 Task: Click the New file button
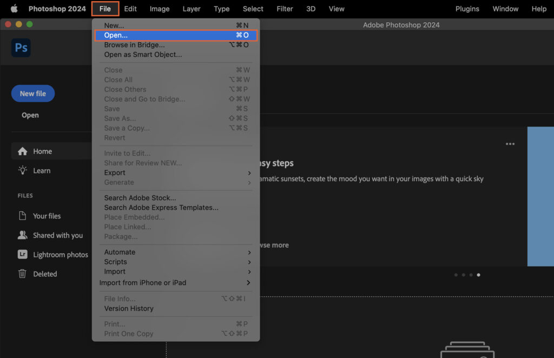pos(32,93)
